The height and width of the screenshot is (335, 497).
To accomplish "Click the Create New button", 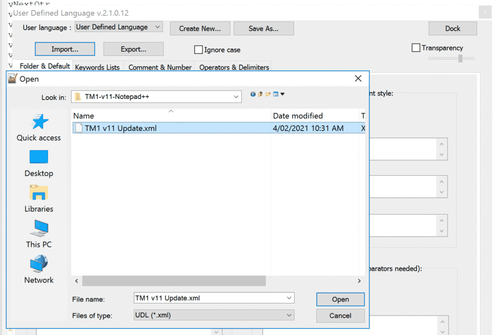I will (x=200, y=28).
